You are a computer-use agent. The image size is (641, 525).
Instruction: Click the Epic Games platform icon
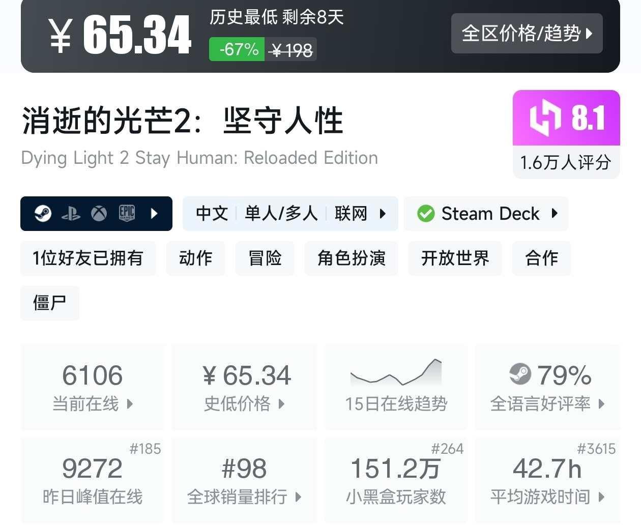pyautogui.click(x=127, y=214)
